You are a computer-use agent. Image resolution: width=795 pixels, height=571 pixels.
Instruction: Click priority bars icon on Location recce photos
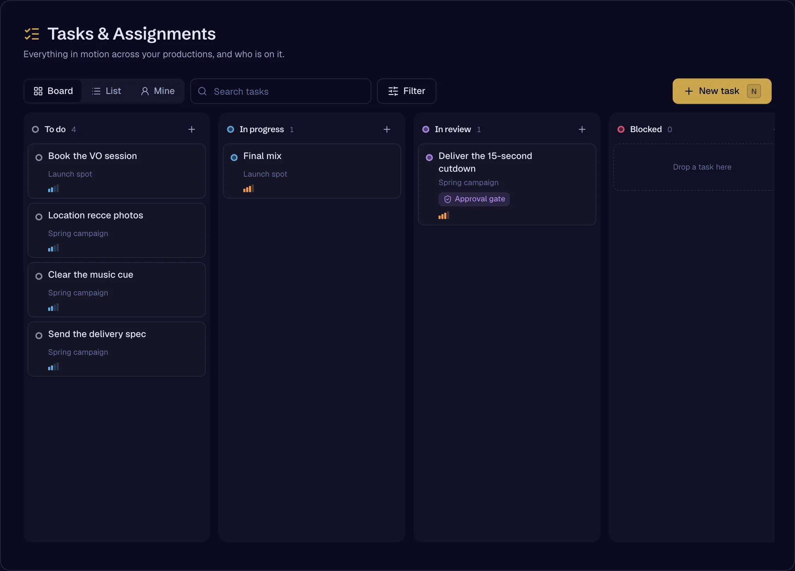tap(53, 248)
